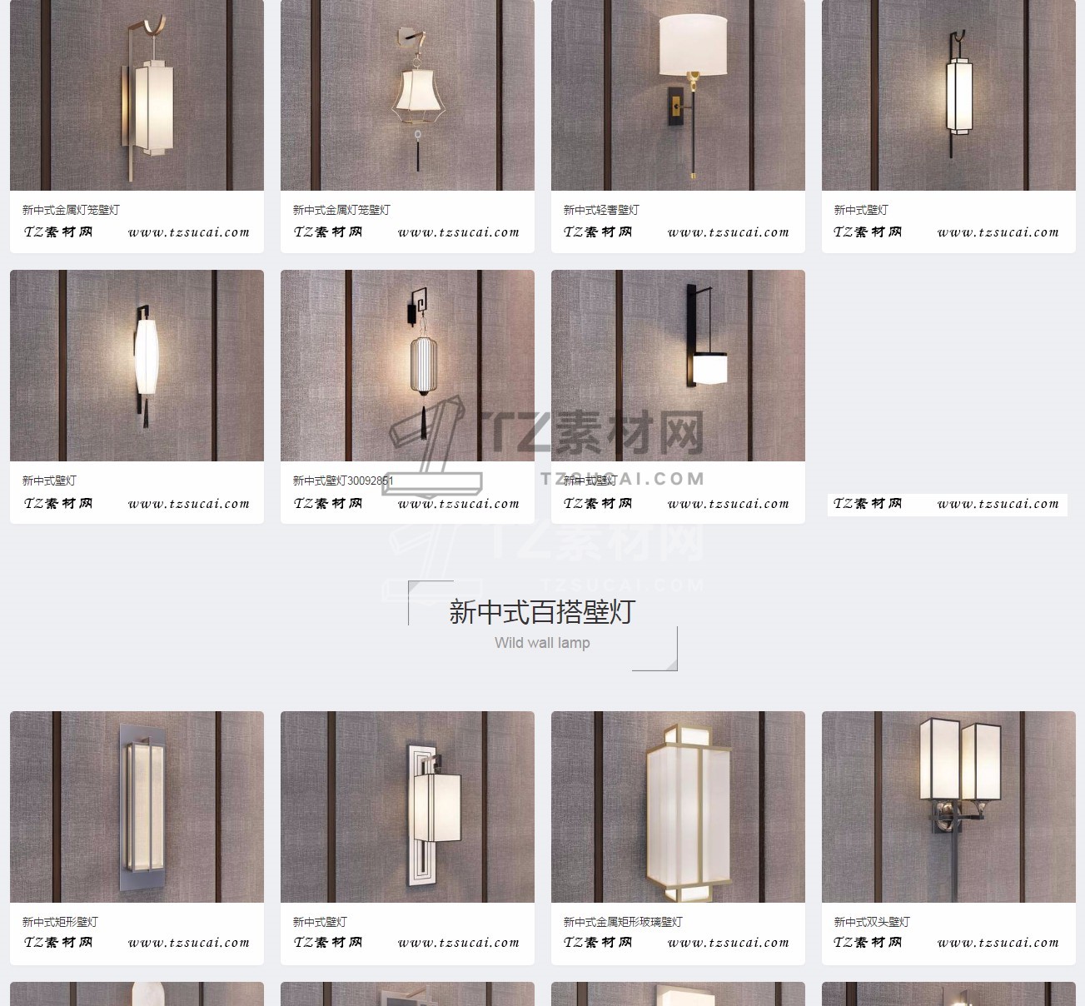This screenshot has height=1006, width=1085.
Task: Click the 新中式金属矩形玻璃壁灯 title link
Action: (x=623, y=922)
